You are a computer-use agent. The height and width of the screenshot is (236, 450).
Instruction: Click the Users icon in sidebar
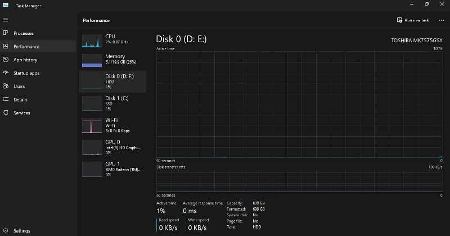click(x=6, y=86)
